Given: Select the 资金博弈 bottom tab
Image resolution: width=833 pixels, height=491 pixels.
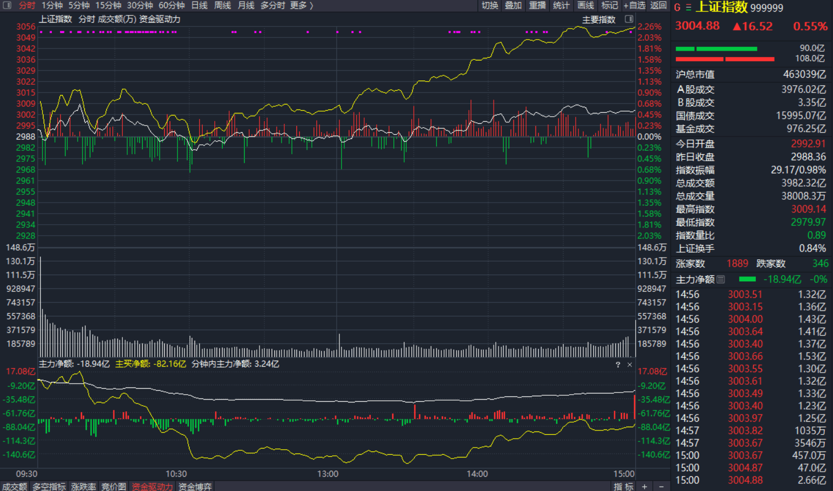Looking at the screenshot, I should coord(195,487).
